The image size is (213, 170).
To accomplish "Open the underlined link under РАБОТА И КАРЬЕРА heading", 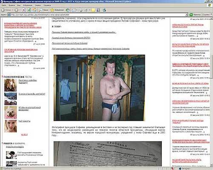I will (x=15, y=147).
